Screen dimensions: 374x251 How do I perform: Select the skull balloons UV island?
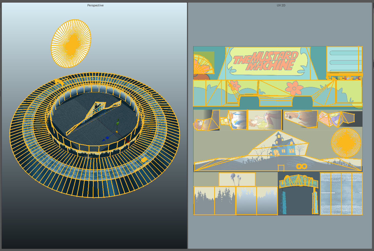pyautogui.click(x=237, y=179)
